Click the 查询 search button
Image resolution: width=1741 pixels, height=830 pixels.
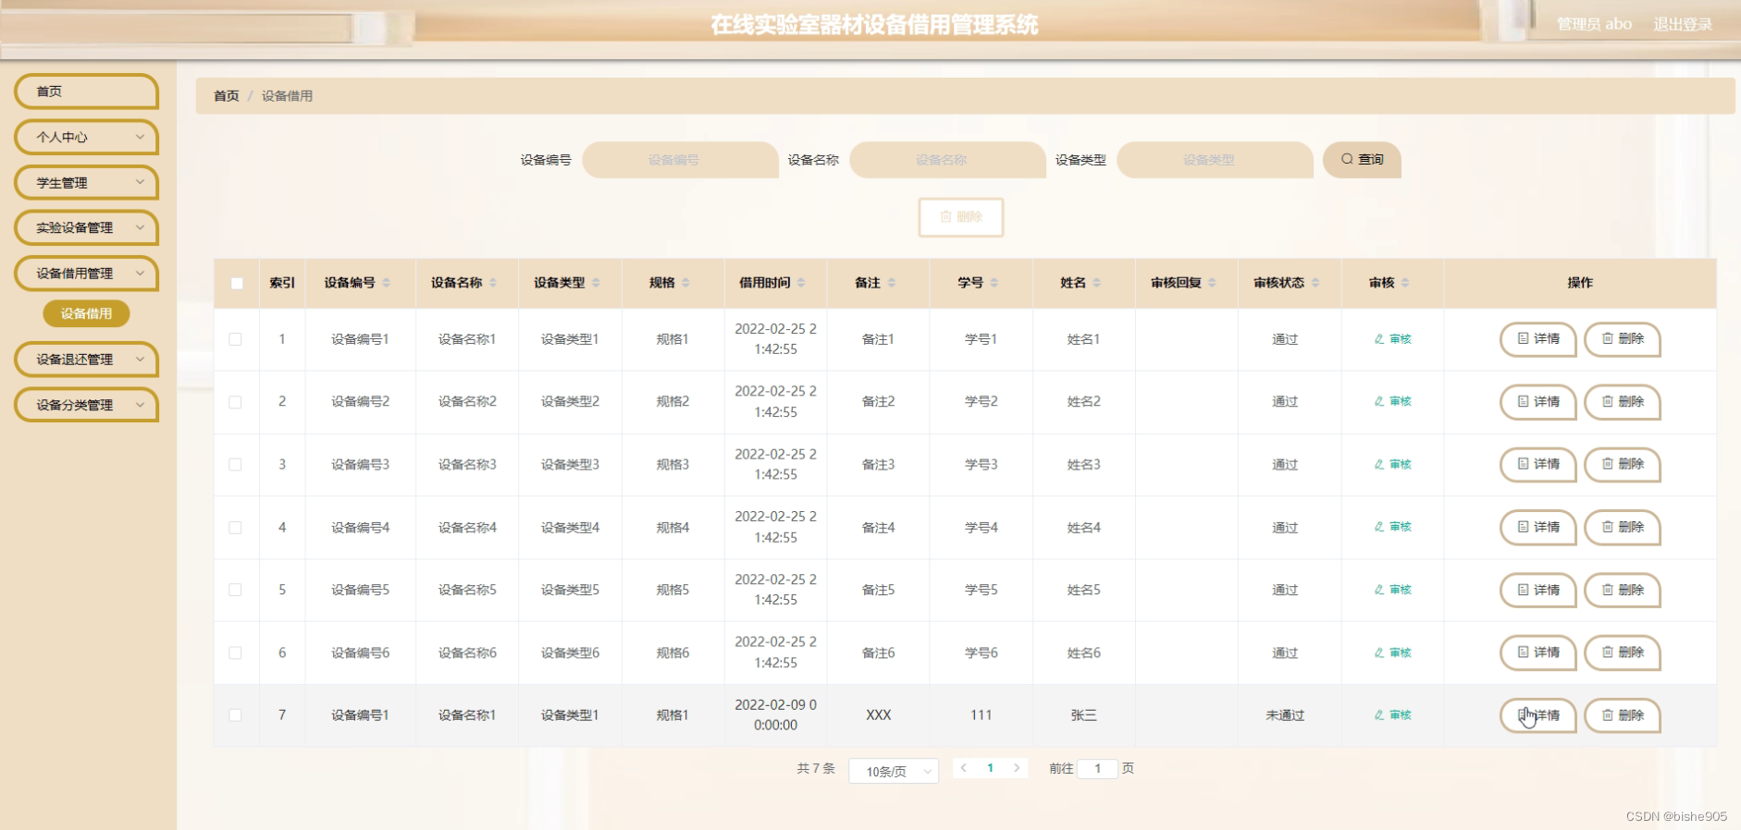[1362, 159]
